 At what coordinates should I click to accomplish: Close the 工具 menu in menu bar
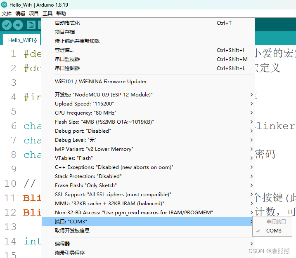47,14
